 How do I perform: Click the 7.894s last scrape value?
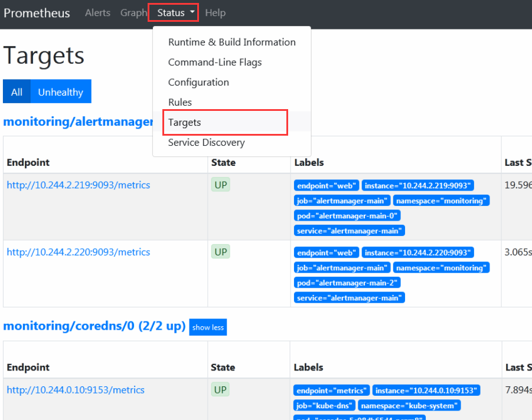(x=518, y=390)
